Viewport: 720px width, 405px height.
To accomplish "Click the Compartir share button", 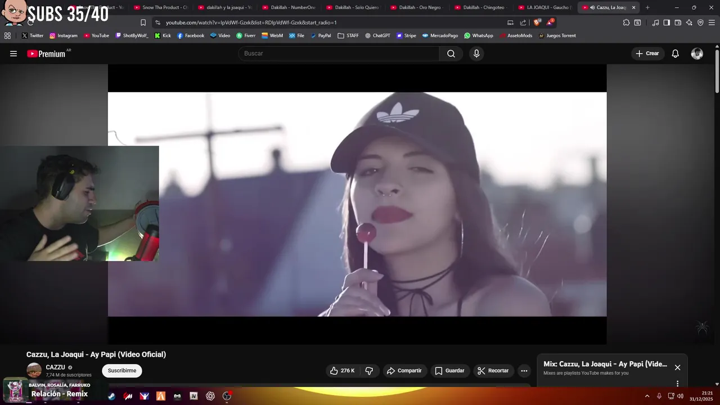I will (404, 371).
